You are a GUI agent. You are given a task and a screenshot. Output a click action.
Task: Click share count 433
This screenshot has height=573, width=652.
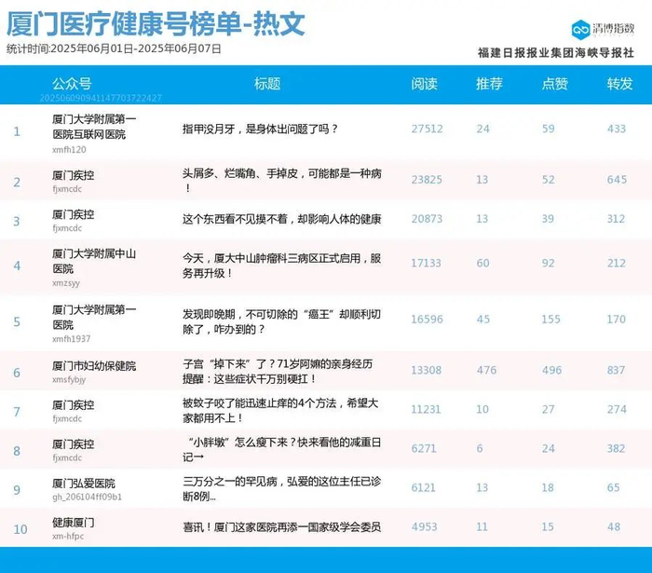pos(617,129)
